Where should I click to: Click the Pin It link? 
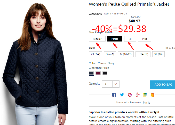coord(146,103)
